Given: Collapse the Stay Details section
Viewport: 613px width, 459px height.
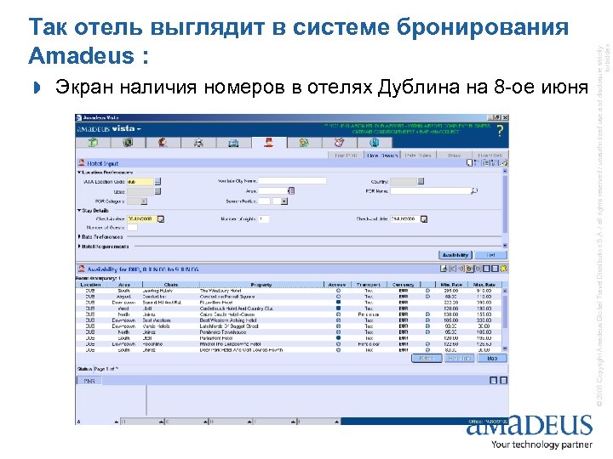Looking at the screenshot, I should pyautogui.click(x=79, y=211).
